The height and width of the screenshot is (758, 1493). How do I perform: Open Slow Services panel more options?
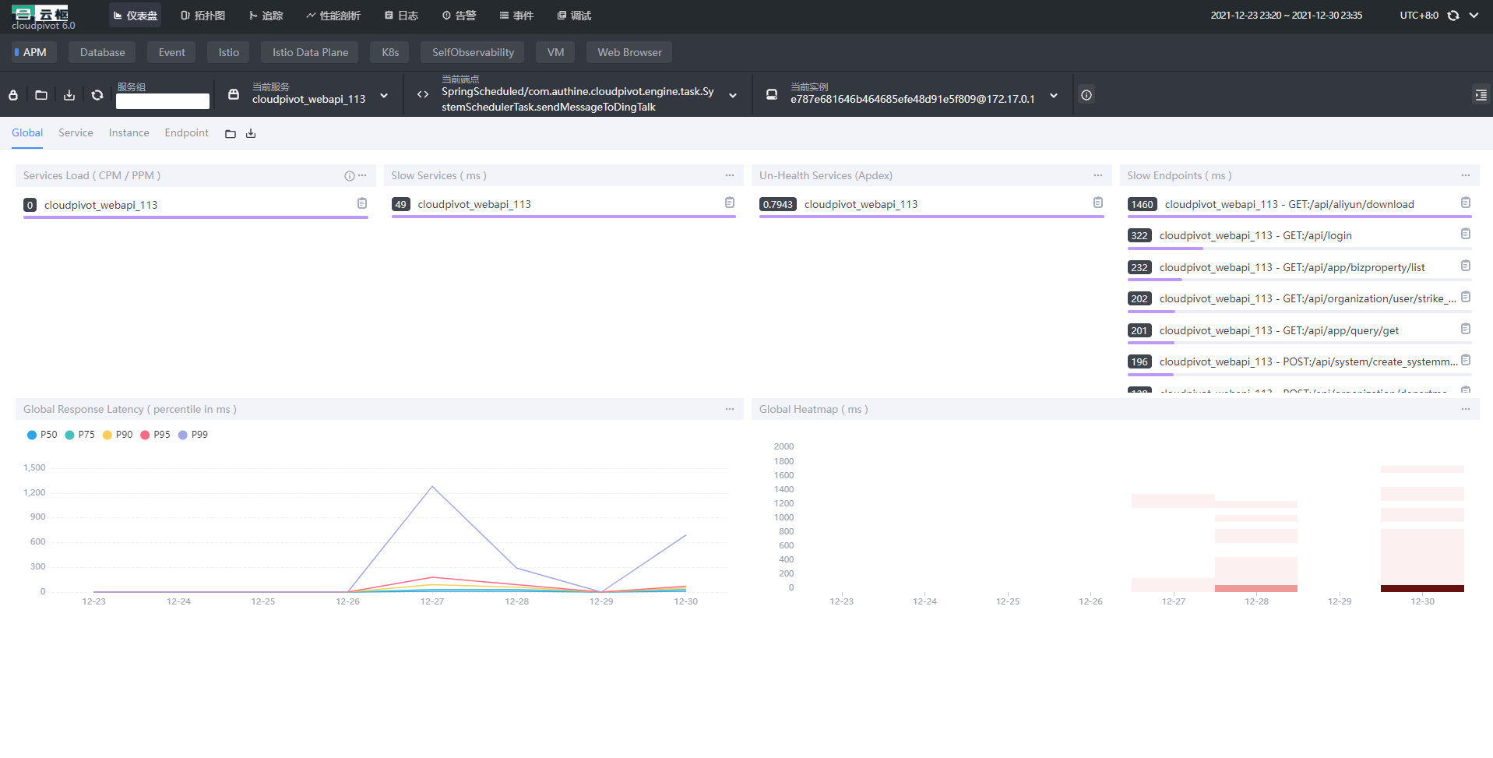click(730, 175)
